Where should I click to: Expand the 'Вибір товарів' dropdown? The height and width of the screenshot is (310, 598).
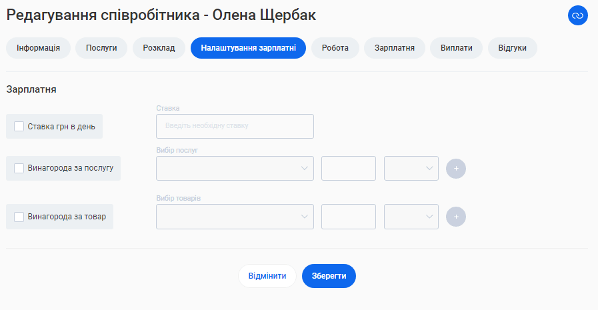click(x=235, y=217)
